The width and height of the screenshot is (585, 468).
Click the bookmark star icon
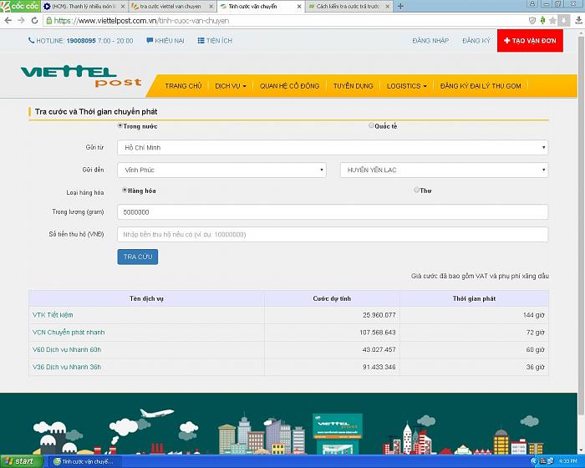tap(552, 21)
